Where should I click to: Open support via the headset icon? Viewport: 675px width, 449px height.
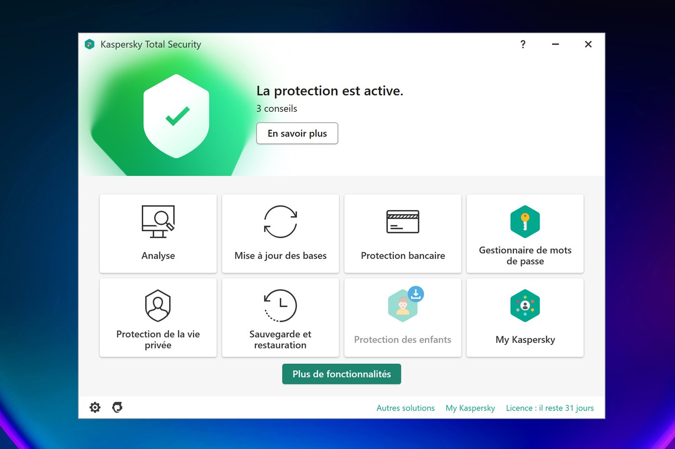point(117,408)
